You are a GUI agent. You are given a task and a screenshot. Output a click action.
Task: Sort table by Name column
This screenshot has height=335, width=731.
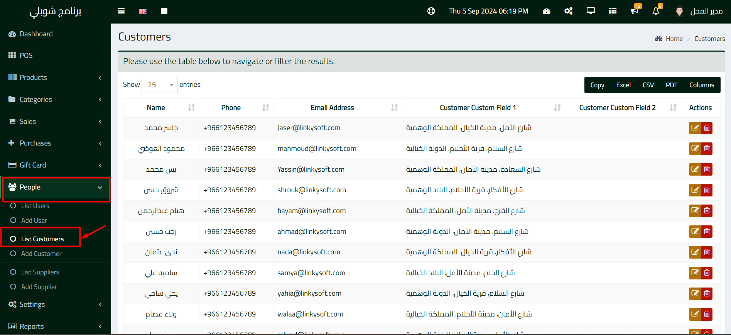point(161,108)
